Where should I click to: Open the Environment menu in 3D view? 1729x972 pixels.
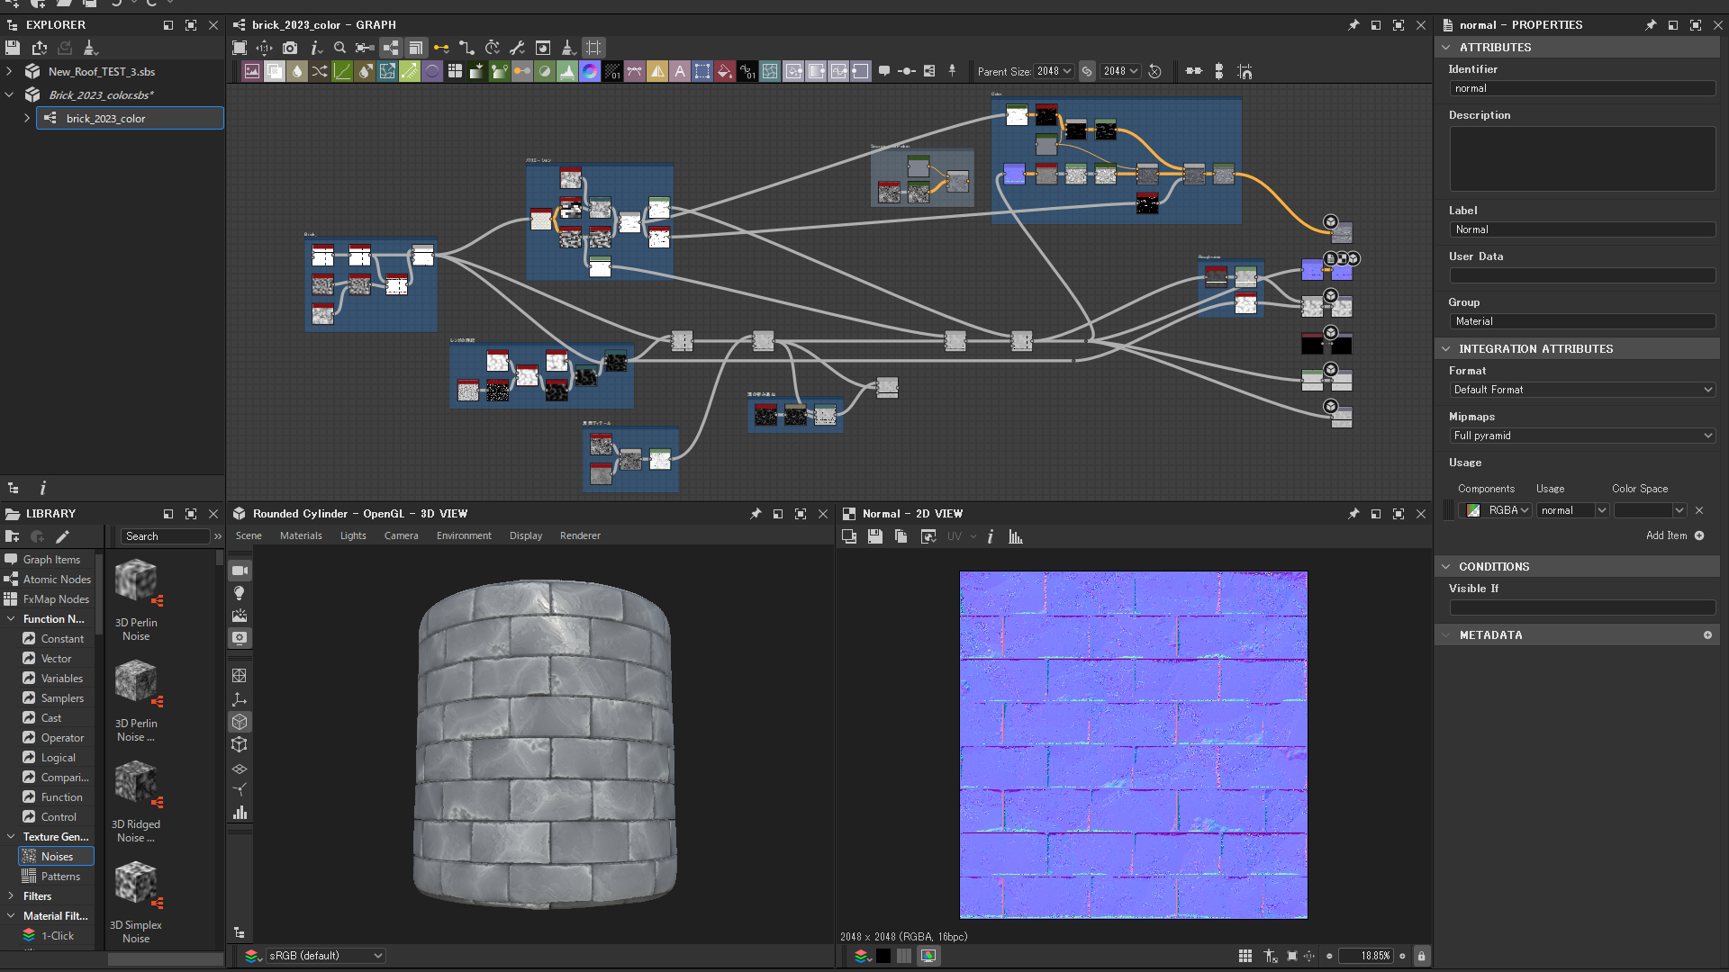464,535
